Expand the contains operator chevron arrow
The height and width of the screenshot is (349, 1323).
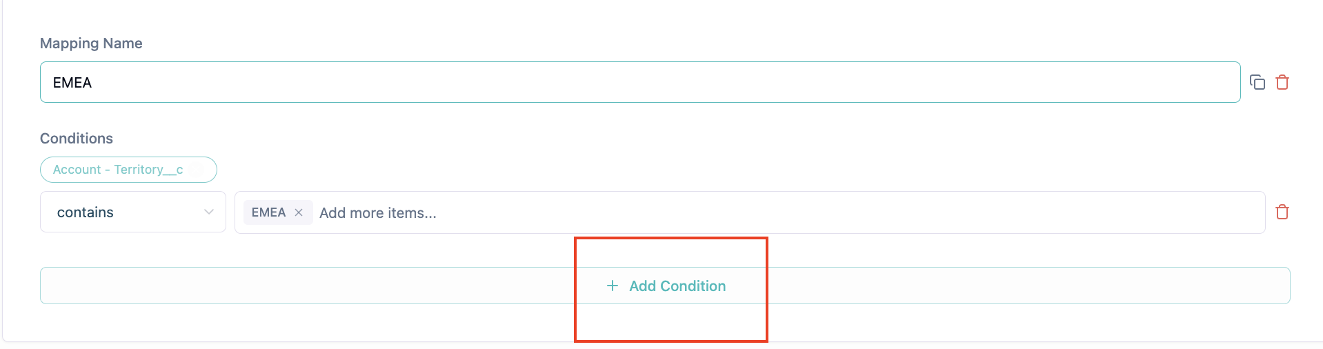click(208, 212)
